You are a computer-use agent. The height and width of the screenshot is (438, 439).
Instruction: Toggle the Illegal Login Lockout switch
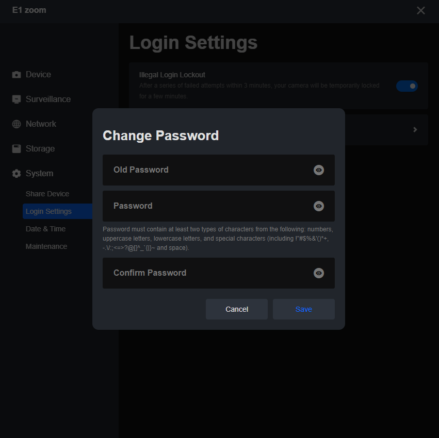tap(407, 86)
